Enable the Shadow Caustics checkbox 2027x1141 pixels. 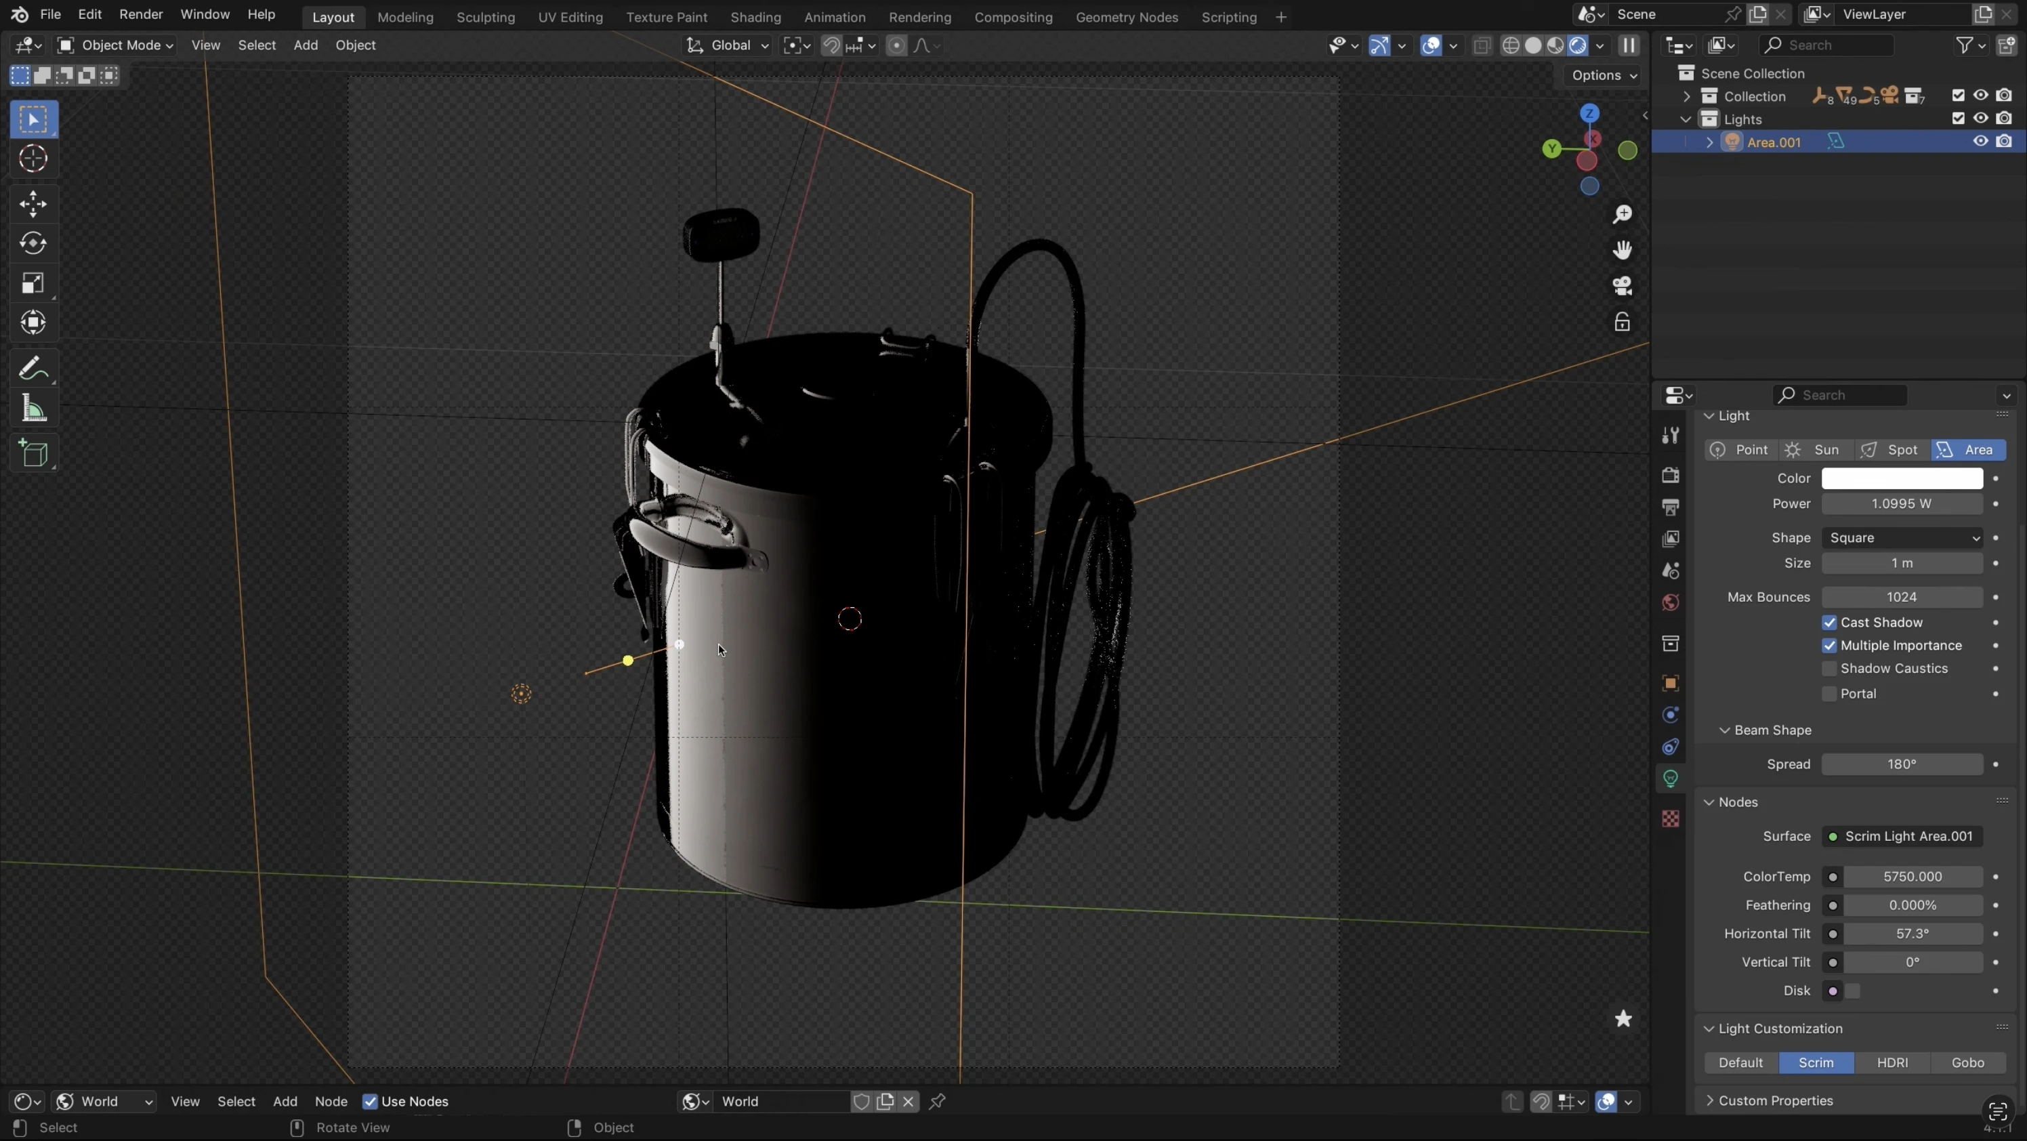[x=1829, y=668]
